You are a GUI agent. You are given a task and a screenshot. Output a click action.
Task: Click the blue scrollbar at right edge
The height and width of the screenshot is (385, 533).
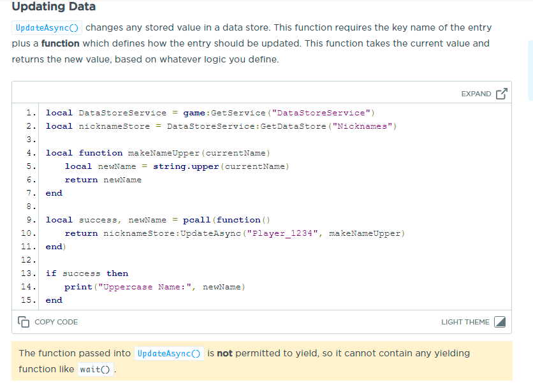[x=530, y=70]
